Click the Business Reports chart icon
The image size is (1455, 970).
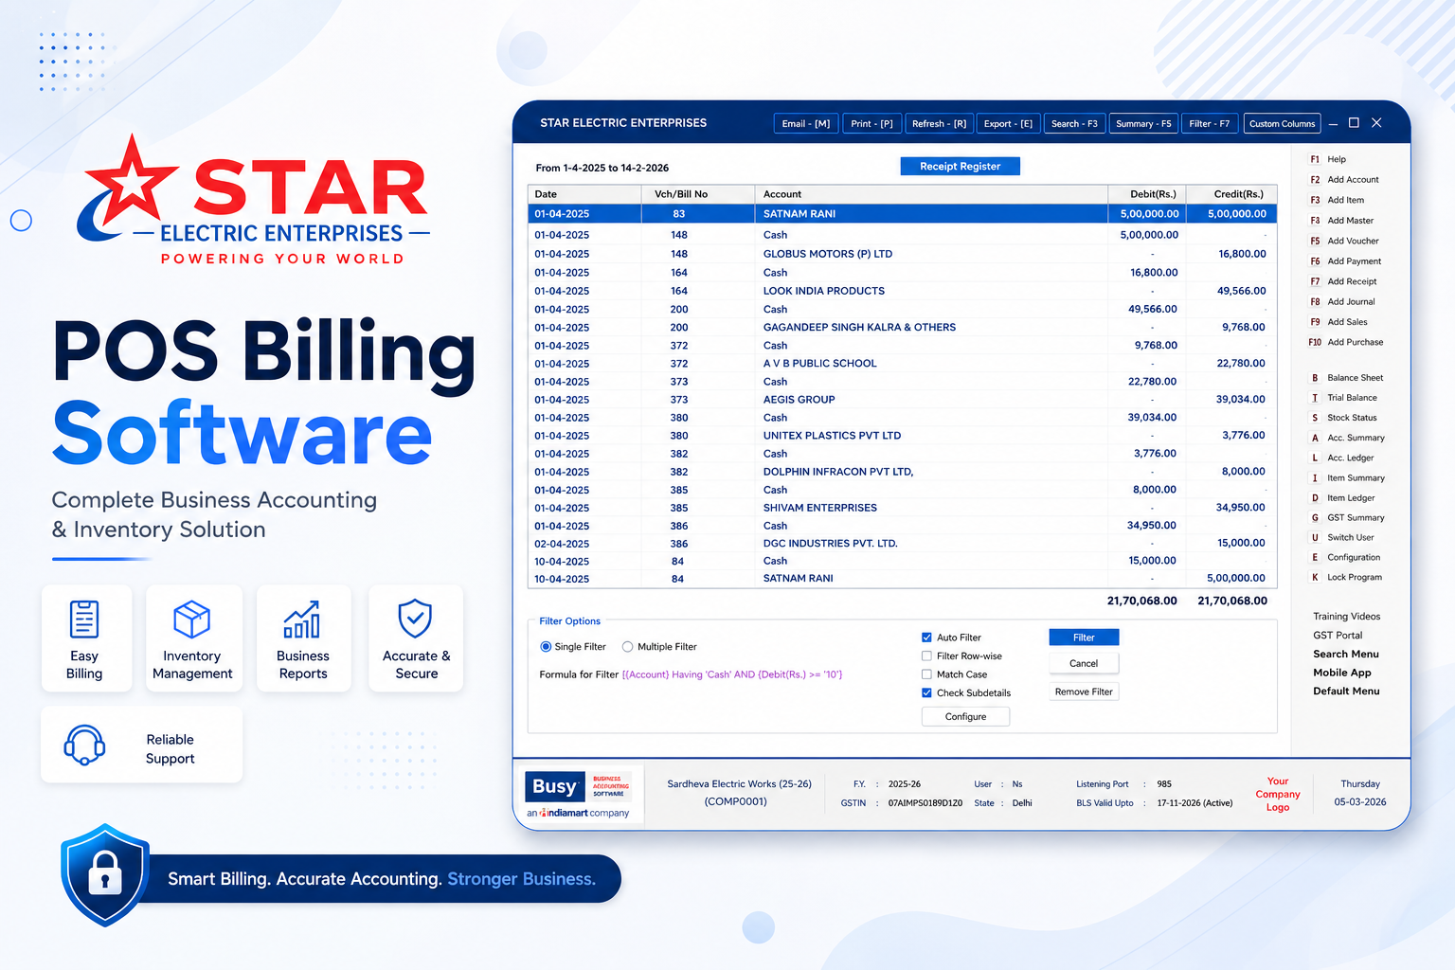pyautogui.click(x=302, y=620)
